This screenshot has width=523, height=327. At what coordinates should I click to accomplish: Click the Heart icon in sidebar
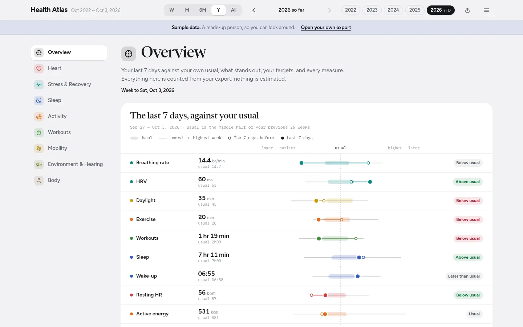click(39, 69)
